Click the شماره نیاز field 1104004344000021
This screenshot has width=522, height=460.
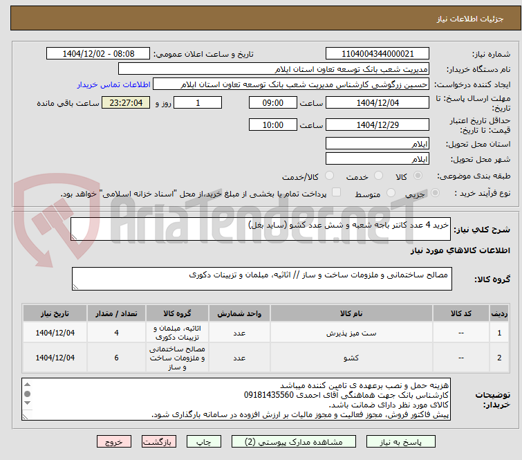[377, 54]
